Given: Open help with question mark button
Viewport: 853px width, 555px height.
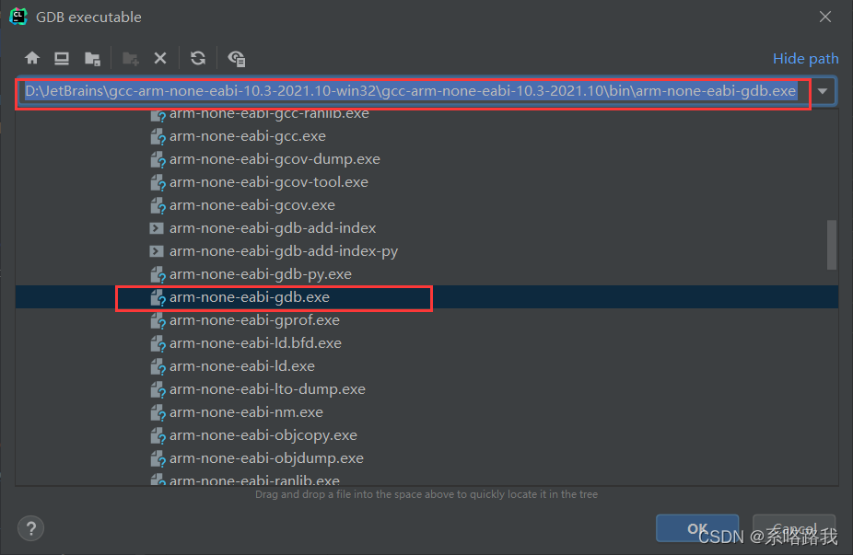Looking at the screenshot, I should (x=31, y=528).
